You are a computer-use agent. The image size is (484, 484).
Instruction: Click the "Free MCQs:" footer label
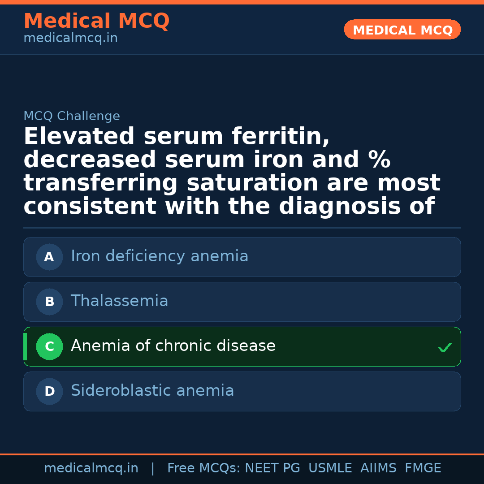coord(204,468)
